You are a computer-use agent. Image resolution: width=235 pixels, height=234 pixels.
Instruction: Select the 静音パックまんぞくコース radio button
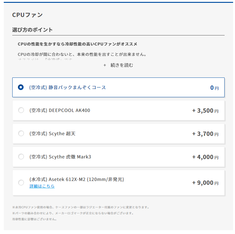point(21,88)
